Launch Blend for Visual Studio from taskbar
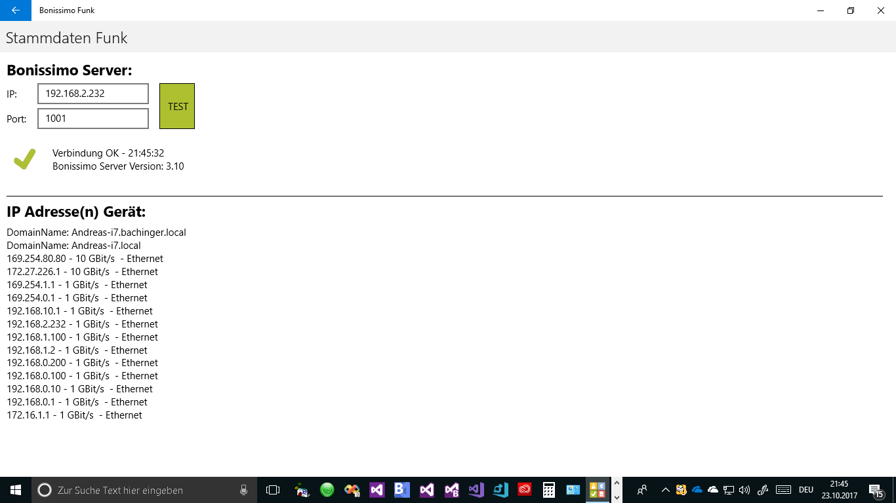Screen dimensions: 896x503 (x=451, y=490)
